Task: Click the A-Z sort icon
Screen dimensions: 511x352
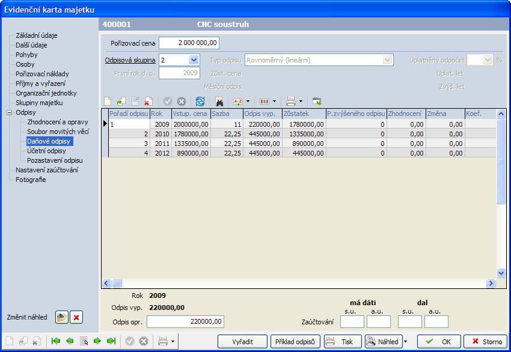Action: point(238,102)
